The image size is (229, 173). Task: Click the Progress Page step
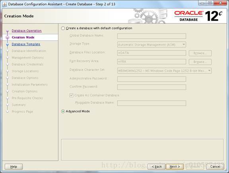click(22, 111)
